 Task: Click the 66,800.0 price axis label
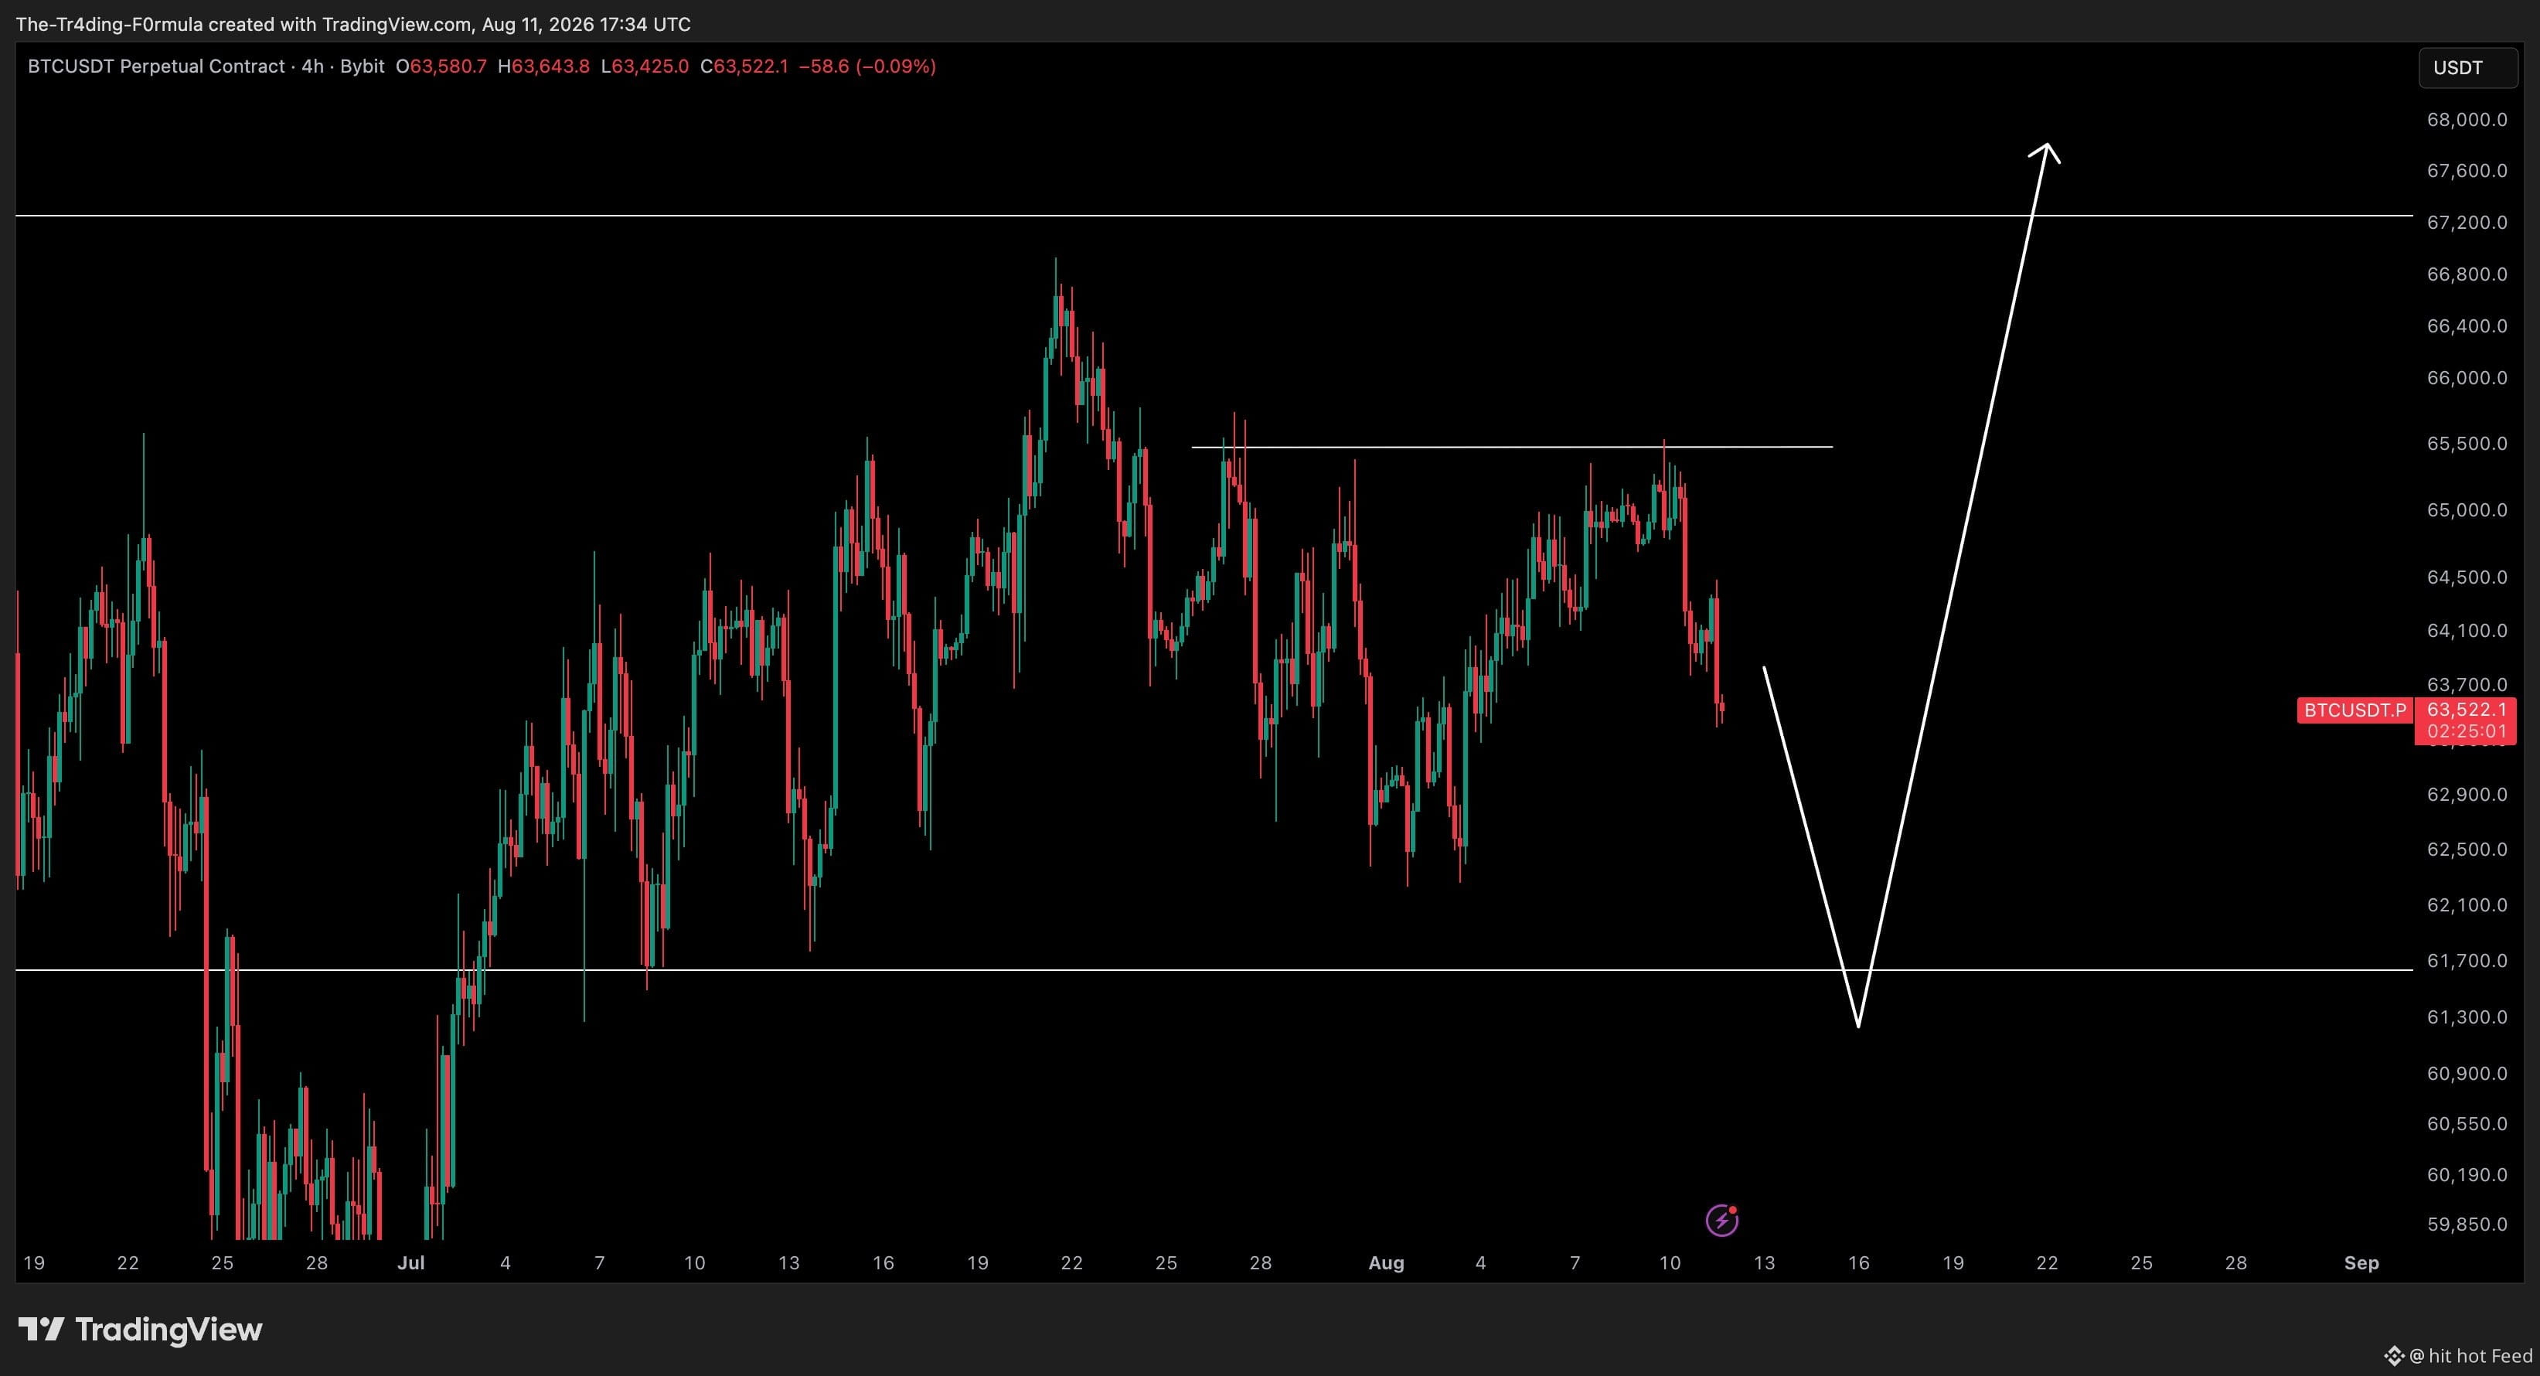click(2467, 274)
